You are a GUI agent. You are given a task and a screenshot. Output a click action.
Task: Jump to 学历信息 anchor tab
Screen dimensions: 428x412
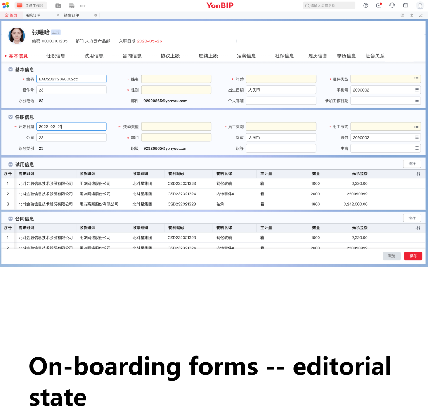tap(346, 56)
